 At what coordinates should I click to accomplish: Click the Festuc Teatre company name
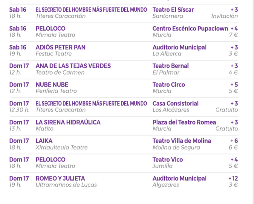[53, 54]
